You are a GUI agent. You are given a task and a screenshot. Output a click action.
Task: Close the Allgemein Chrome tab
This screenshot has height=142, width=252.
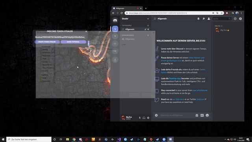click(x=141, y=8)
